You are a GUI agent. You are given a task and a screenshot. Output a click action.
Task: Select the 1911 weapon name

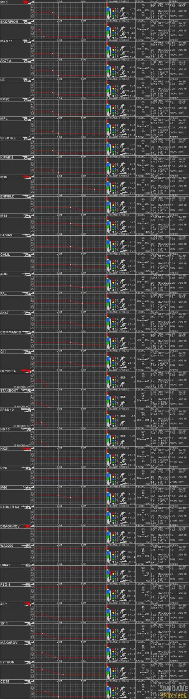tap(4, 623)
